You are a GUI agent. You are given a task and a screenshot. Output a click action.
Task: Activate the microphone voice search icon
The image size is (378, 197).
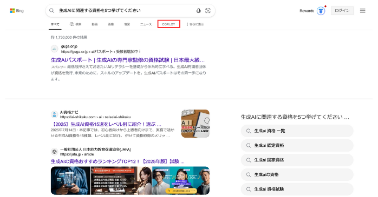198,11
